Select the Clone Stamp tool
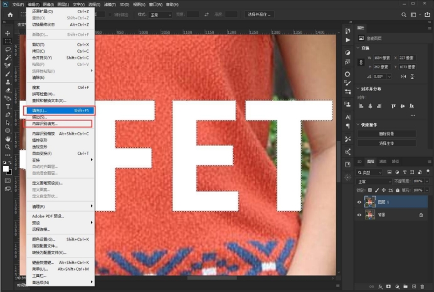 [x=8, y=82]
